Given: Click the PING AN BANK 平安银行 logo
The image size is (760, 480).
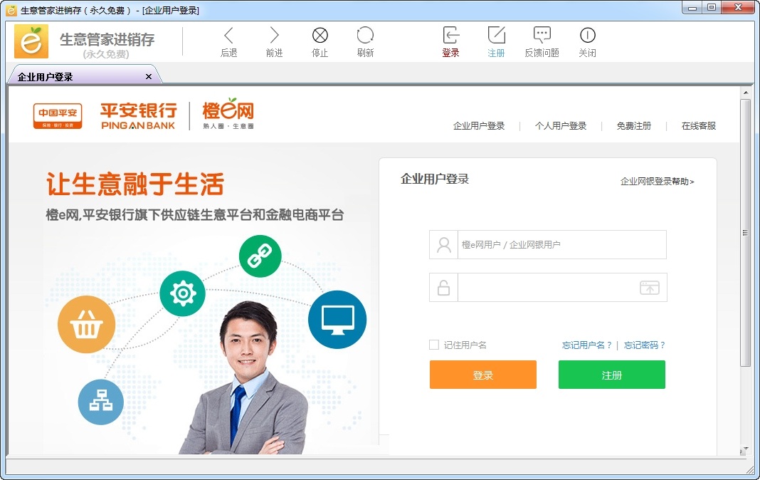Looking at the screenshot, I should coord(138,115).
